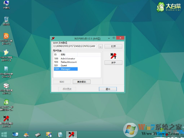Click the NTPWEdit icon in the taskbar
The height and width of the screenshot is (138, 184).
[x=71, y=135]
